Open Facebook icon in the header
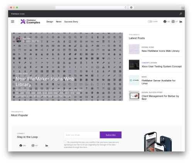Viewport: 193px width, 163px height. coord(165,22)
